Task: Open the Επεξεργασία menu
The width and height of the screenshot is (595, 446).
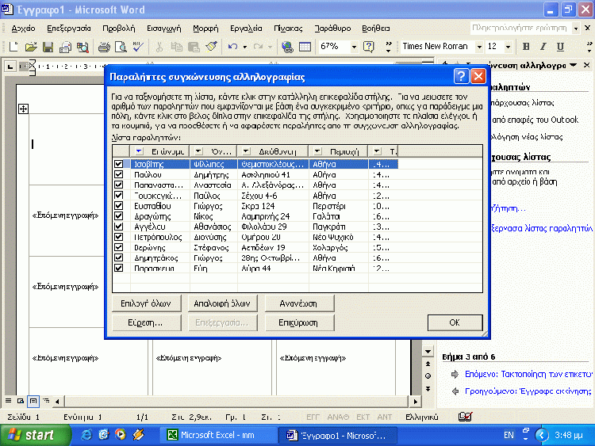Action: [69, 29]
